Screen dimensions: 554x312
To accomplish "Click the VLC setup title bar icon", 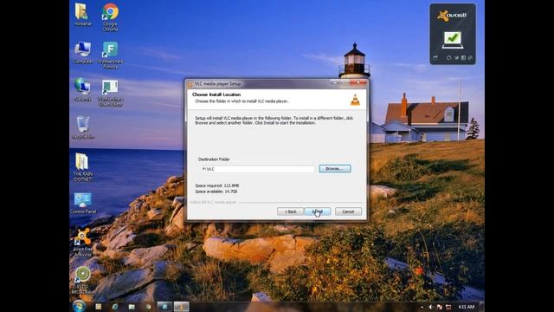I will coord(190,84).
